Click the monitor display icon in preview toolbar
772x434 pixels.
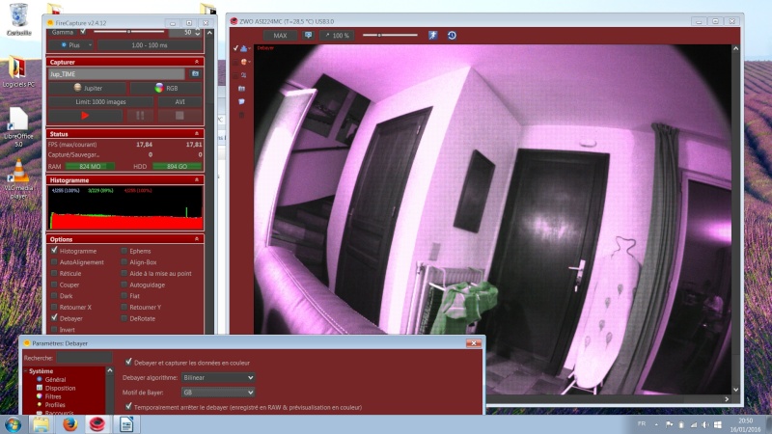308,36
